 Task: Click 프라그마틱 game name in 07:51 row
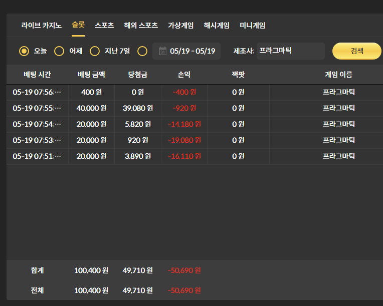338,156
